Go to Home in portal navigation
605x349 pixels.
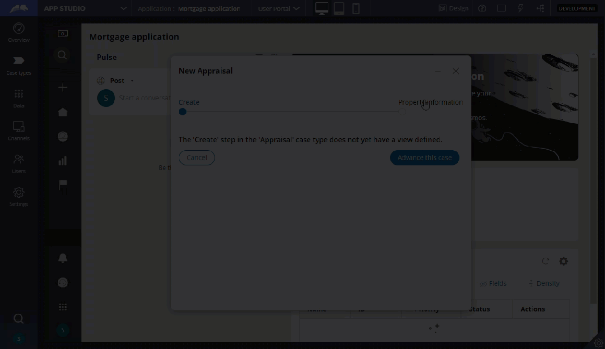tap(63, 112)
